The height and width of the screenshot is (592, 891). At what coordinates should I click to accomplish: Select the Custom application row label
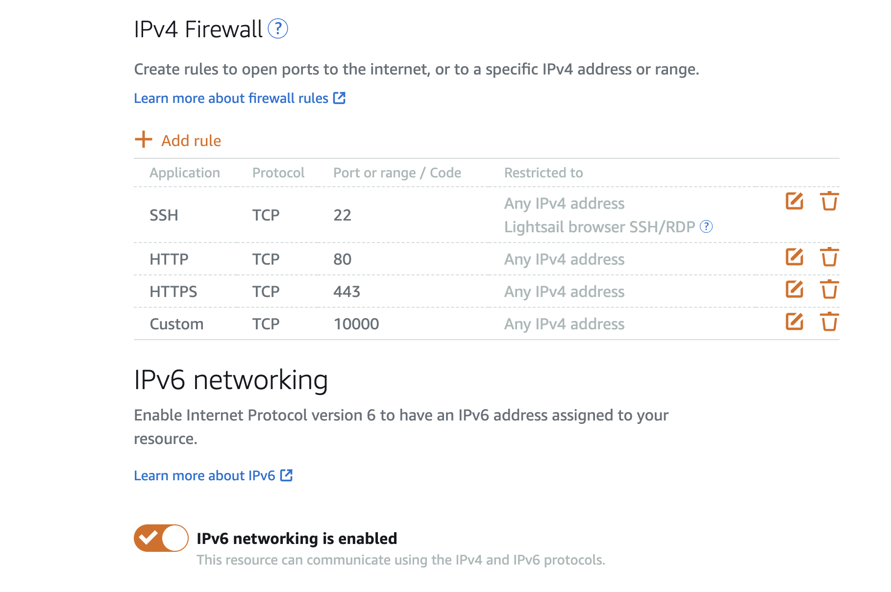pos(176,324)
